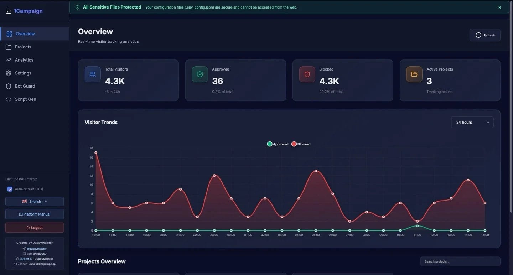513x275 pixels.
Task: Open the 24 hours time range dropdown
Action: (x=472, y=122)
